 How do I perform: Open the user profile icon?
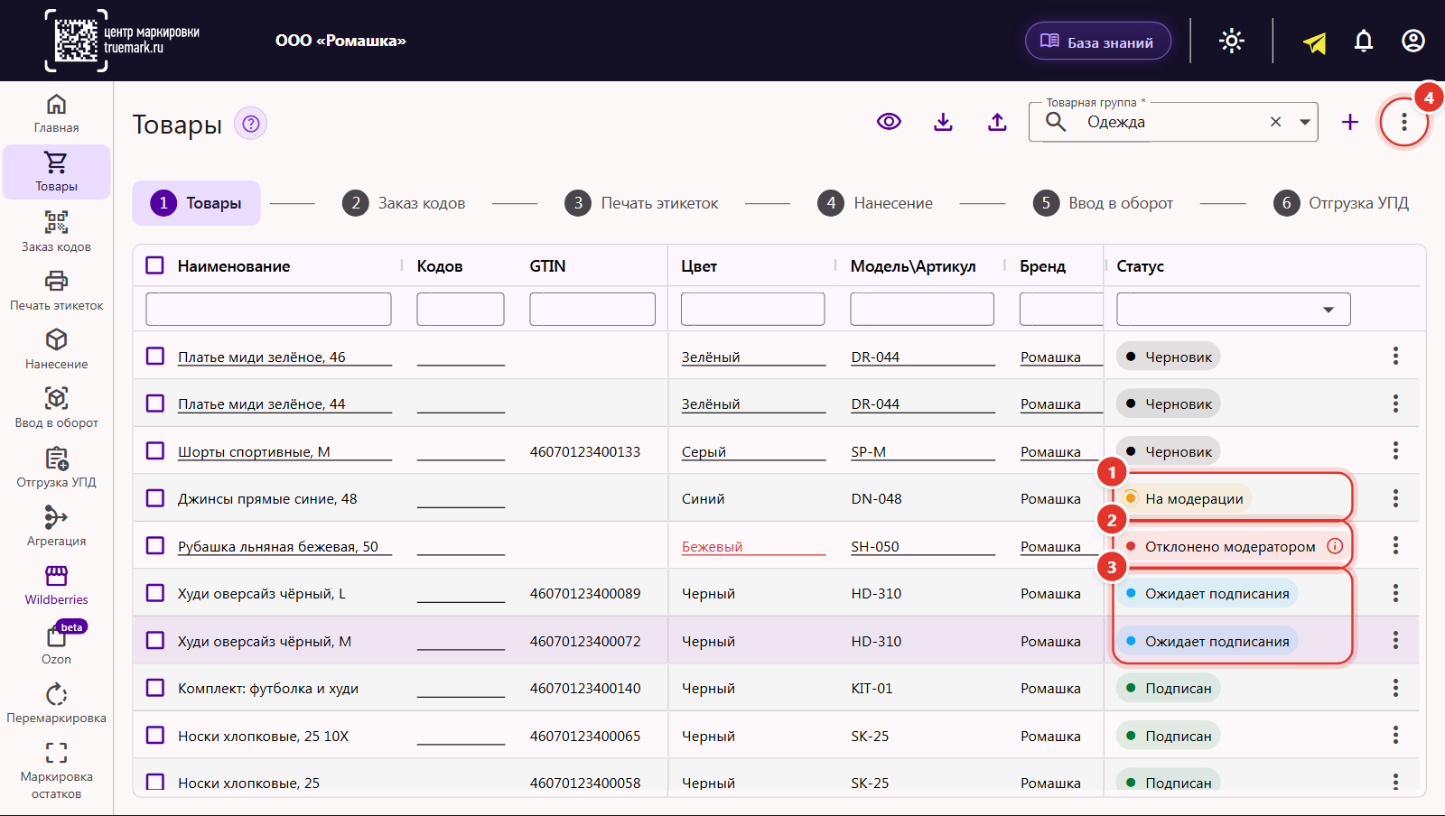(x=1413, y=41)
